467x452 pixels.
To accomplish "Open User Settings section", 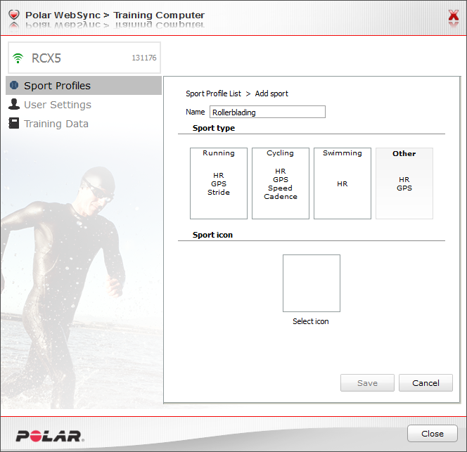I will click(x=58, y=105).
